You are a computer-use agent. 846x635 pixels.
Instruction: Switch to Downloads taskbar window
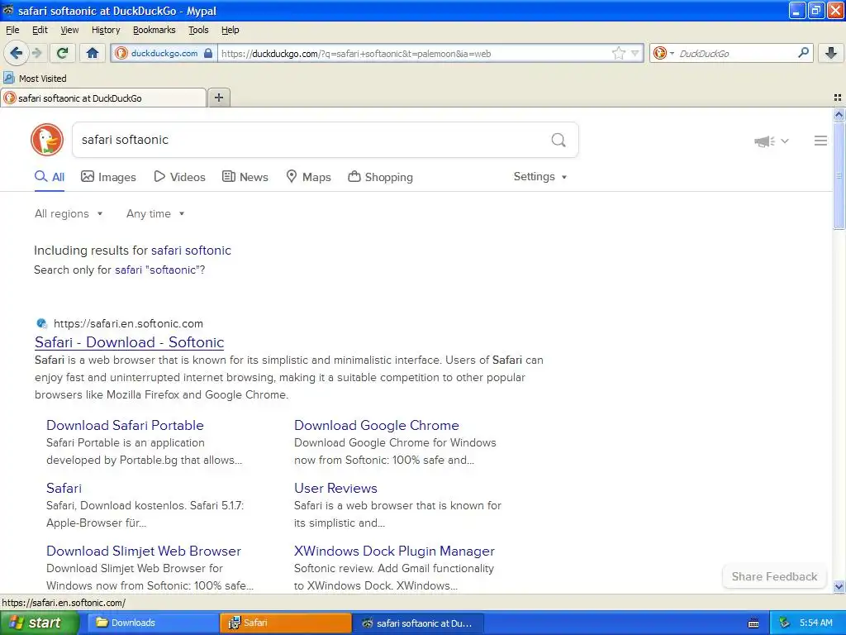tap(153, 623)
